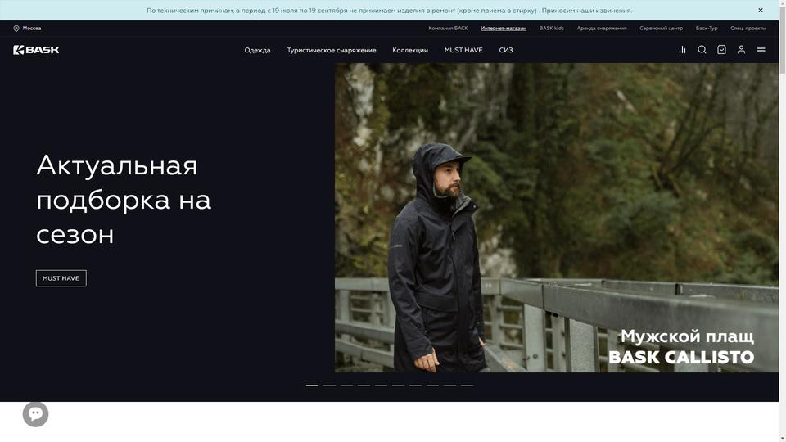Viewport: 786px width, 442px height.
Task: Open the product comparison chart icon
Action: coord(682,50)
